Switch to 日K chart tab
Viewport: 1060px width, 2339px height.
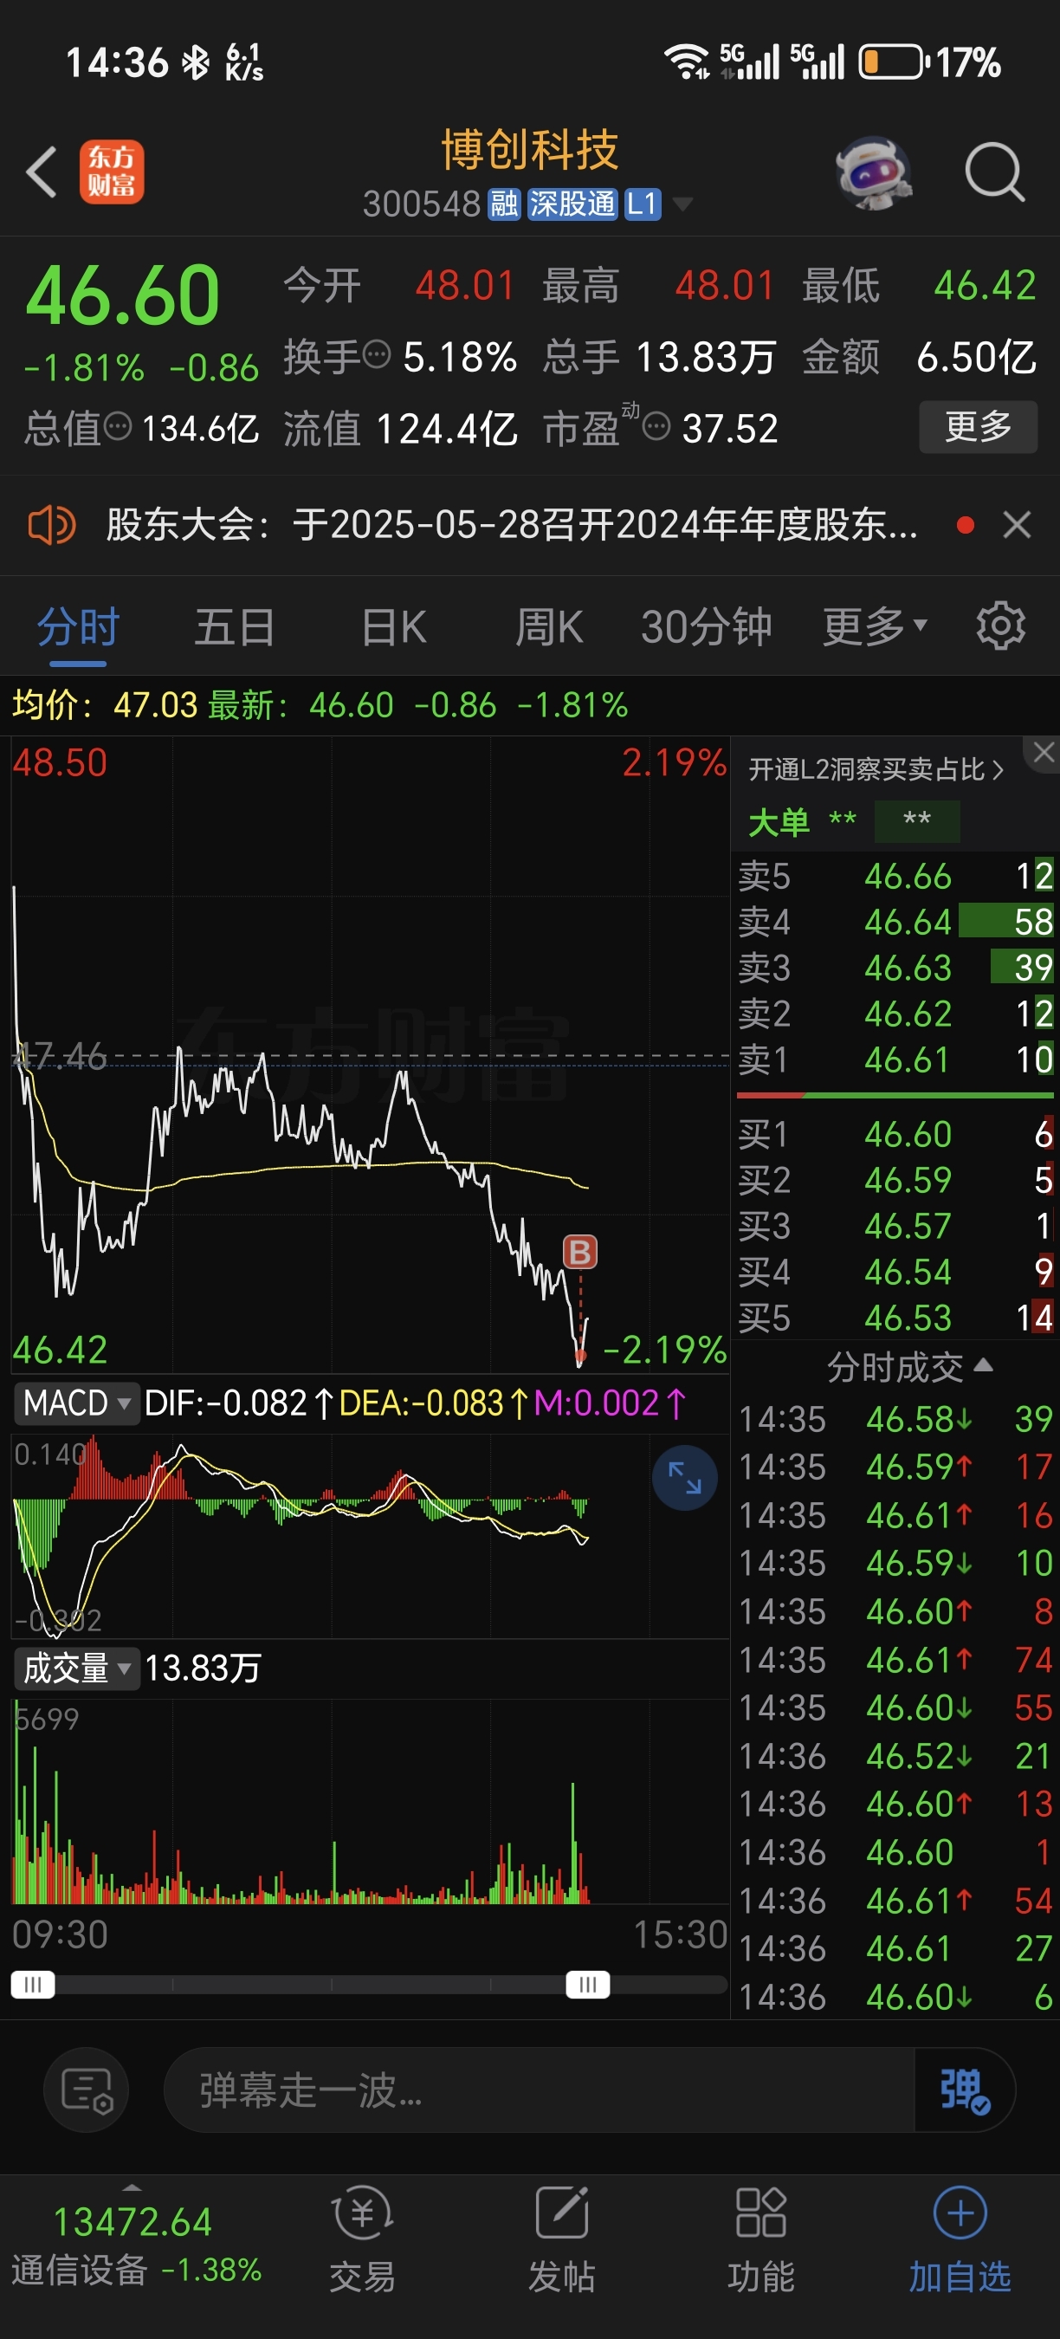pos(394,626)
